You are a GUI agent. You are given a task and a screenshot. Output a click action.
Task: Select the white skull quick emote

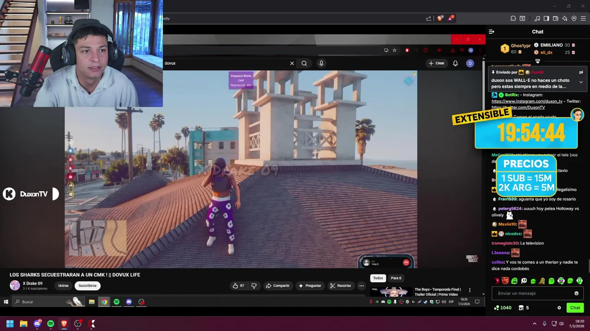pos(524,280)
